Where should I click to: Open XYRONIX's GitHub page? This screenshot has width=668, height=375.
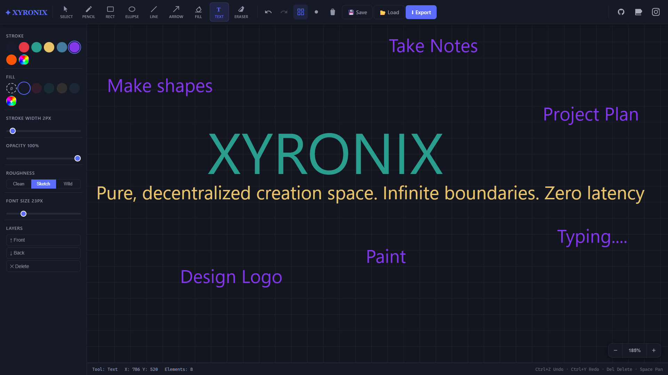[621, 11]
